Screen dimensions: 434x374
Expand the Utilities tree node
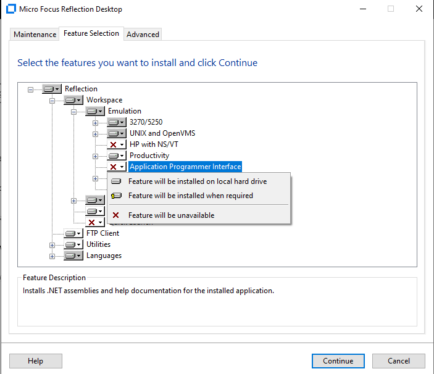coord(52,244)
